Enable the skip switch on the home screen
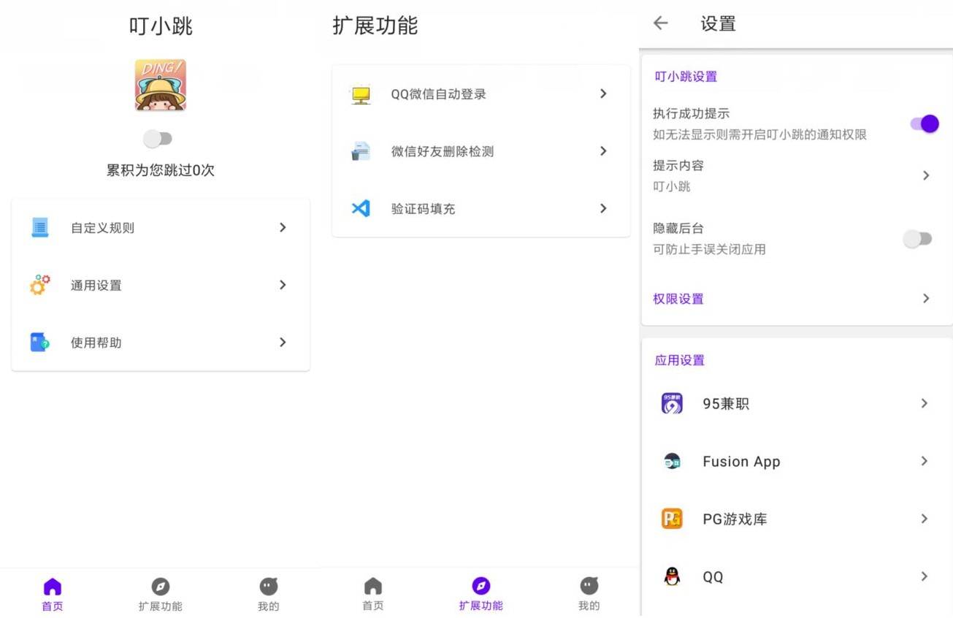This screenshot has width=953, height=618. [158, 139]
